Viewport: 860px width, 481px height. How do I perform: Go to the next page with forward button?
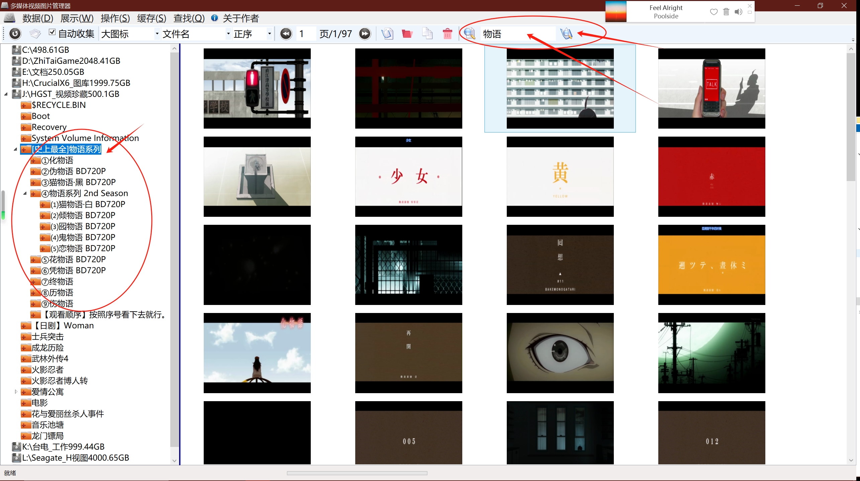coord(365,34)
